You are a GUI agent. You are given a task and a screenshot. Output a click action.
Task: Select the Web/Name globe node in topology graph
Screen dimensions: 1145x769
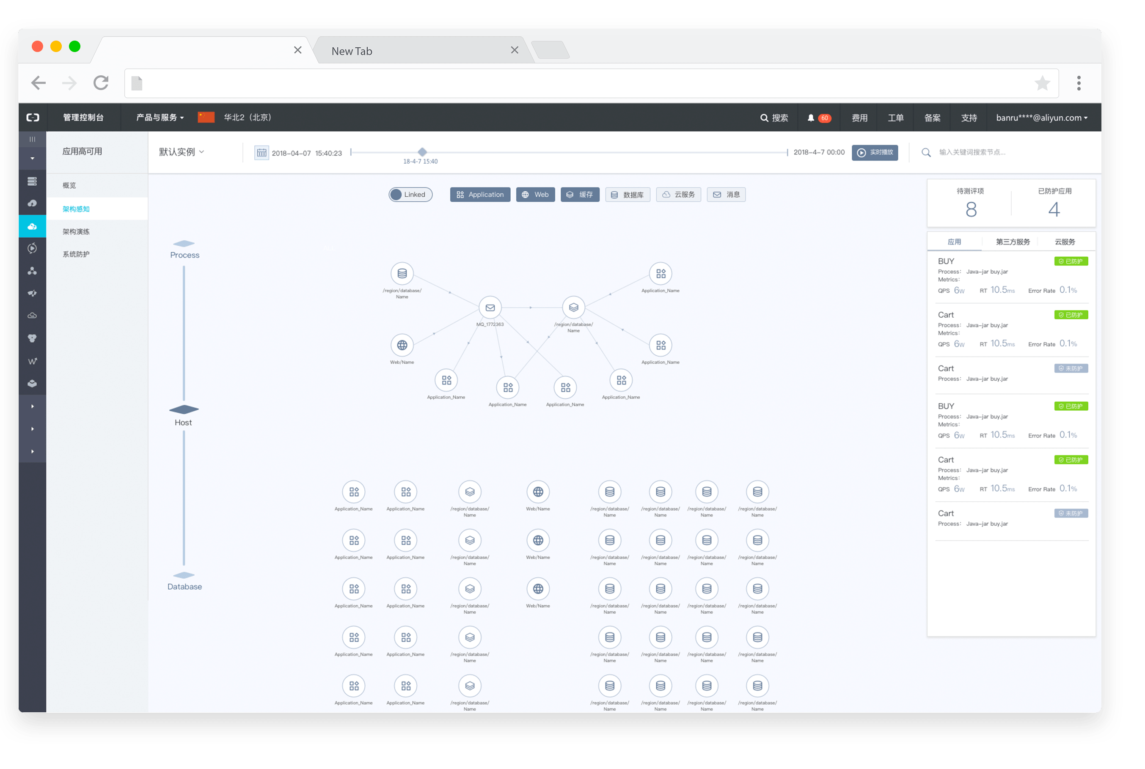click(402, 346)
